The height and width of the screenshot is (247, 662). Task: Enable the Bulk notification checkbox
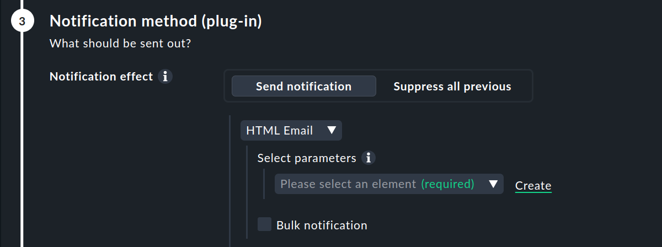click(x=265, y=224)
